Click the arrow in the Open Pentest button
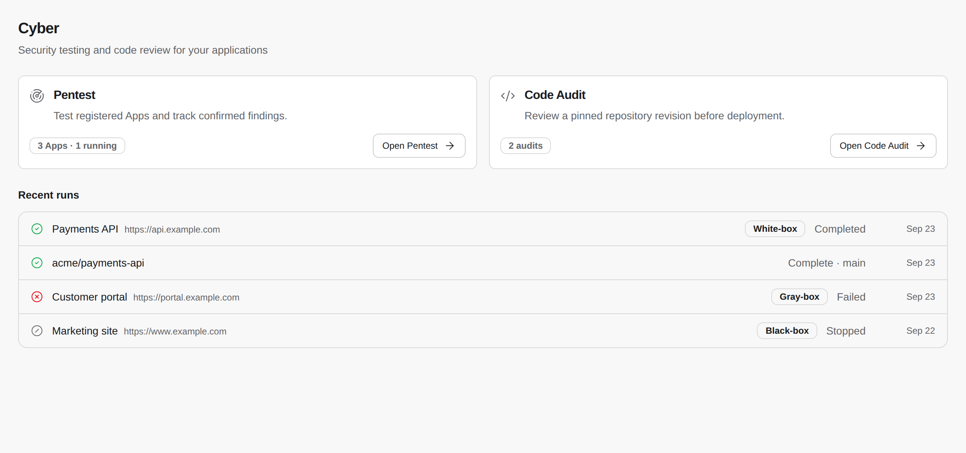Viewport: 966px width, 453px height. click(x=450, y=146)
